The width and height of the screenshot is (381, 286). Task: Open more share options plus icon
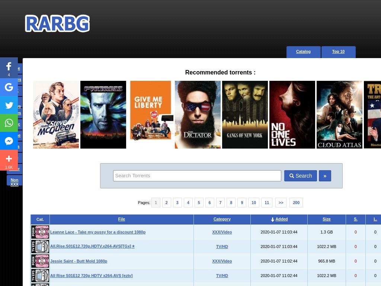(x=9, y=160)
